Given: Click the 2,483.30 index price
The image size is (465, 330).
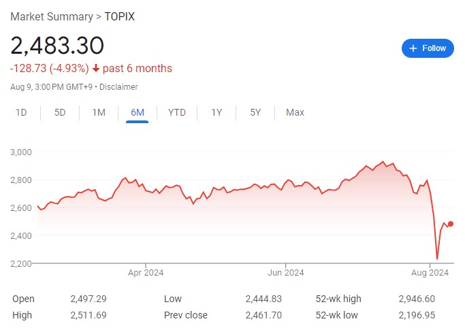Looking at the screenshot, I should coord(57,46).
